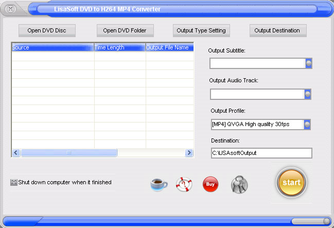
Task: Open help via the lifebuoy icon
Action: pos(184,184)
